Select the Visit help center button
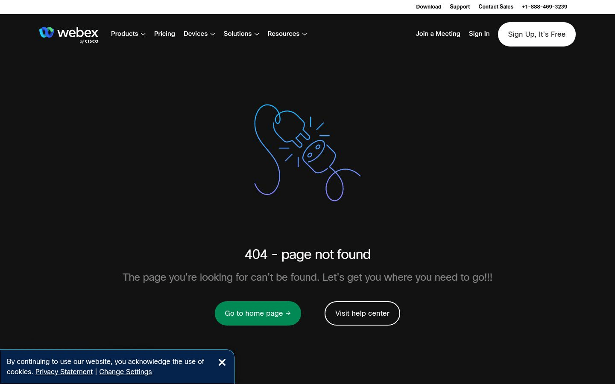This screenshot has height=384, width=615. pos(362,314)
